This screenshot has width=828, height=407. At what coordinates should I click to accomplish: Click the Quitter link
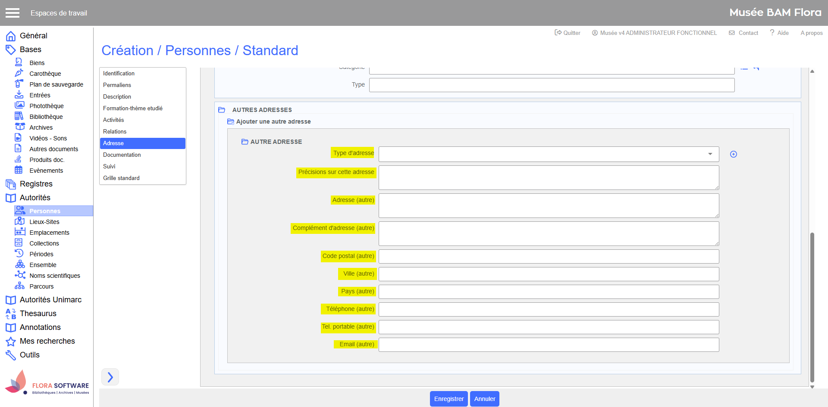click(568, 33)
